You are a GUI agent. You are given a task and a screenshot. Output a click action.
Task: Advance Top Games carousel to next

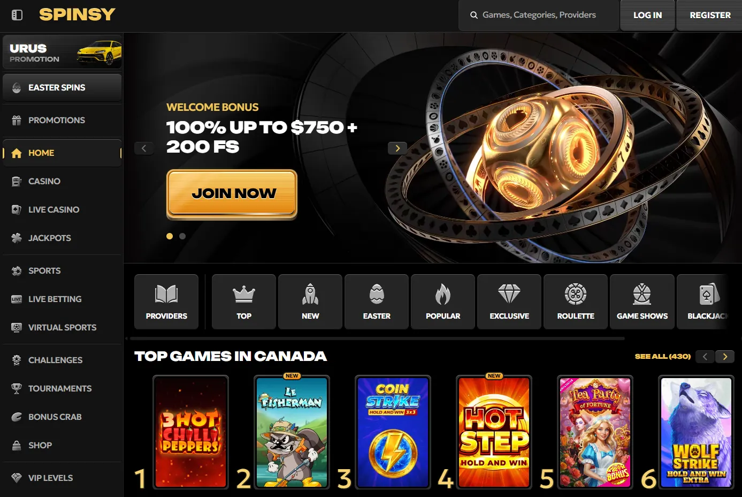coord(725,357)
